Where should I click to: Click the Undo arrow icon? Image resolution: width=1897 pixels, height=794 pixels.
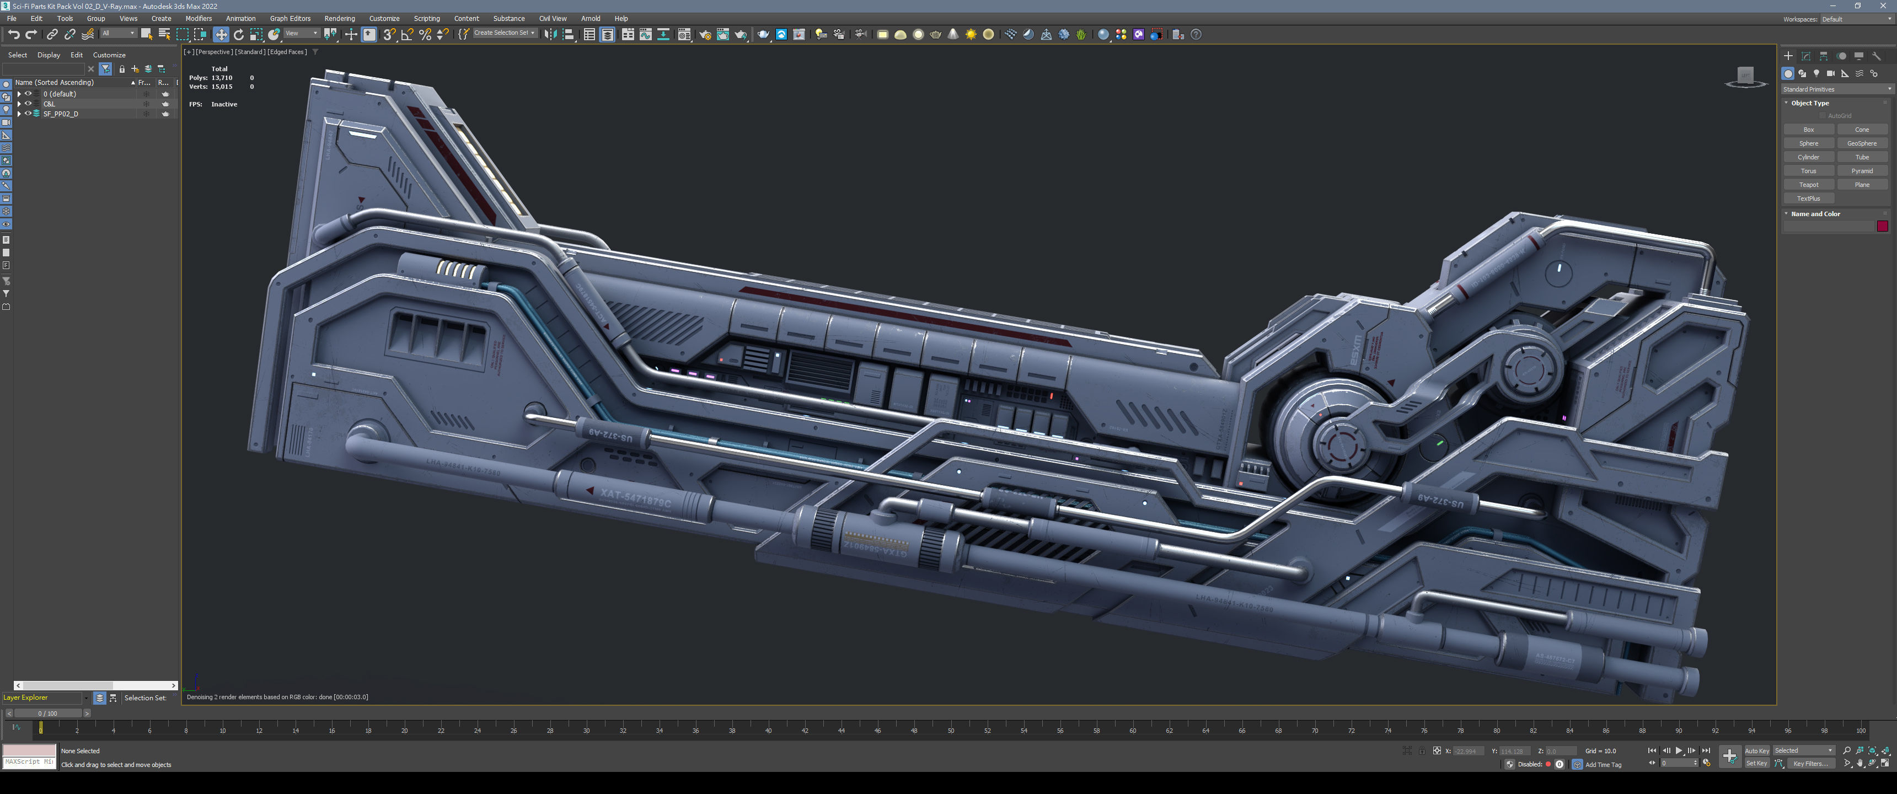point(13,35)
